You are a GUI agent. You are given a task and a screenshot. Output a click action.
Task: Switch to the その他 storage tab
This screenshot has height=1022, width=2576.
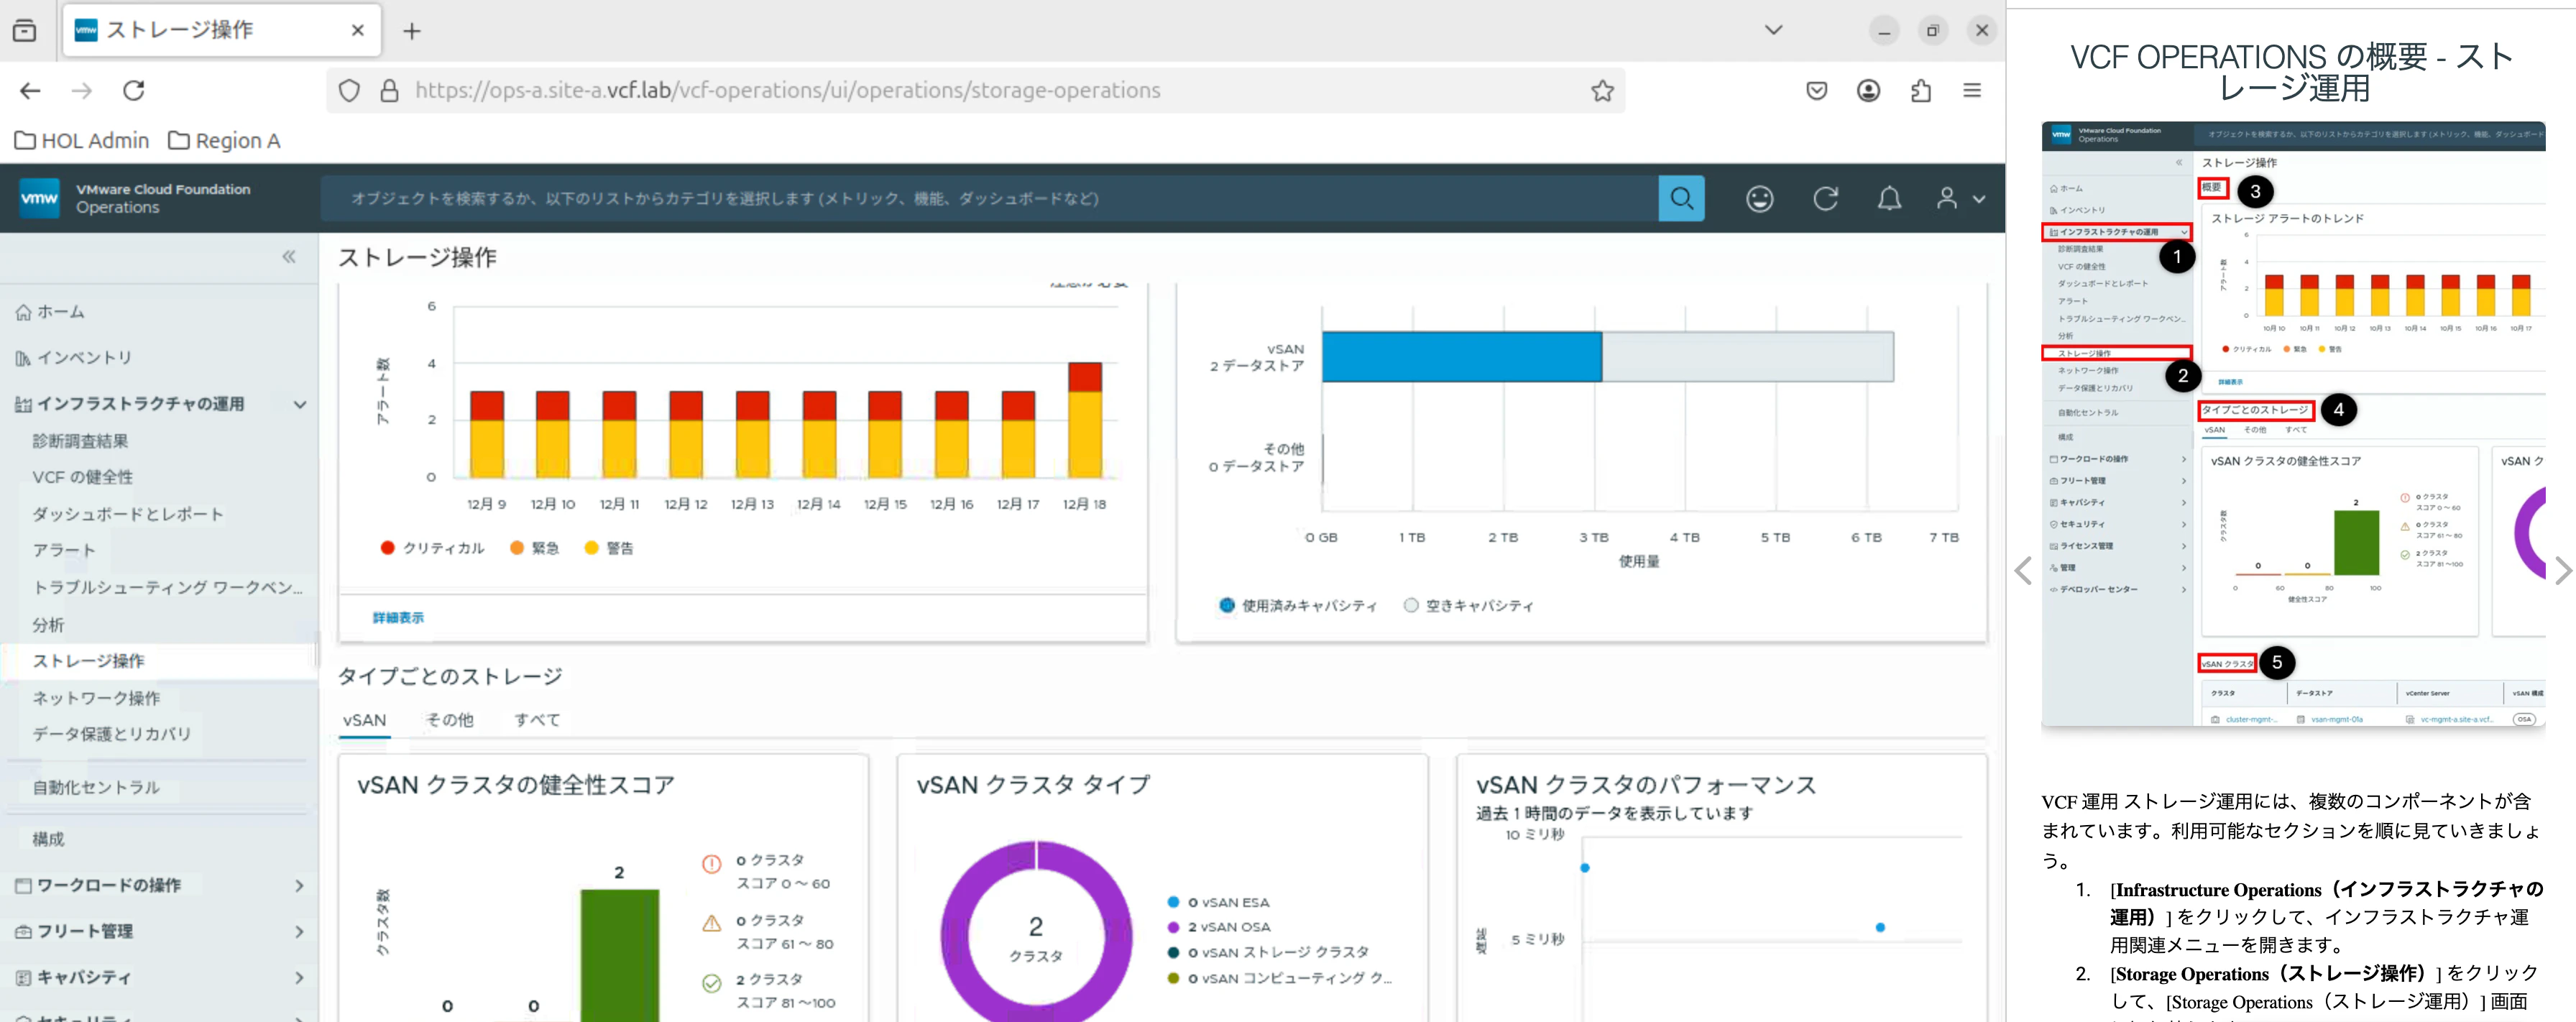tap(450, 720)
